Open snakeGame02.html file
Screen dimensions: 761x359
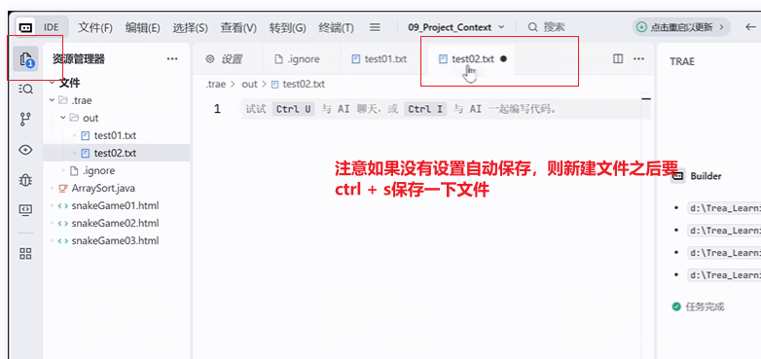click(116, 223)
